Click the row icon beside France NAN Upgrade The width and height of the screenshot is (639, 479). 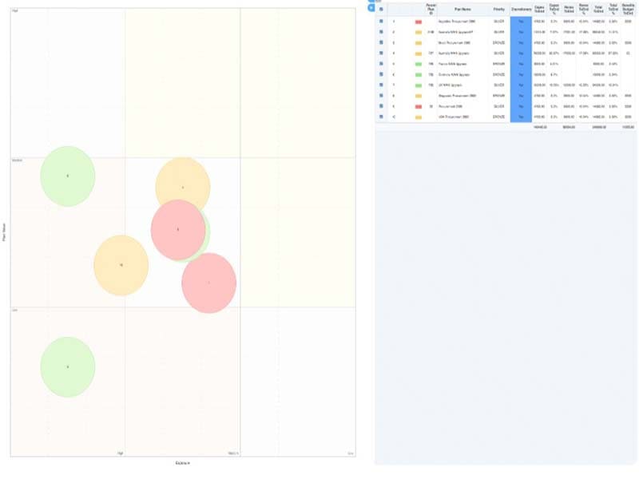point(381,62)
